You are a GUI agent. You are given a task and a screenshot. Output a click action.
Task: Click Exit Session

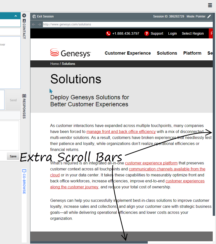(43, 16)
